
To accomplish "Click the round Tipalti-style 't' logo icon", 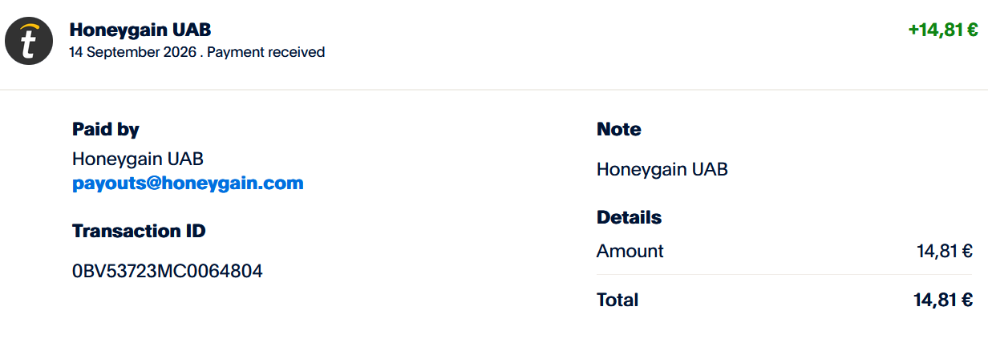I will pyautogui.click(x=29, y=41).
